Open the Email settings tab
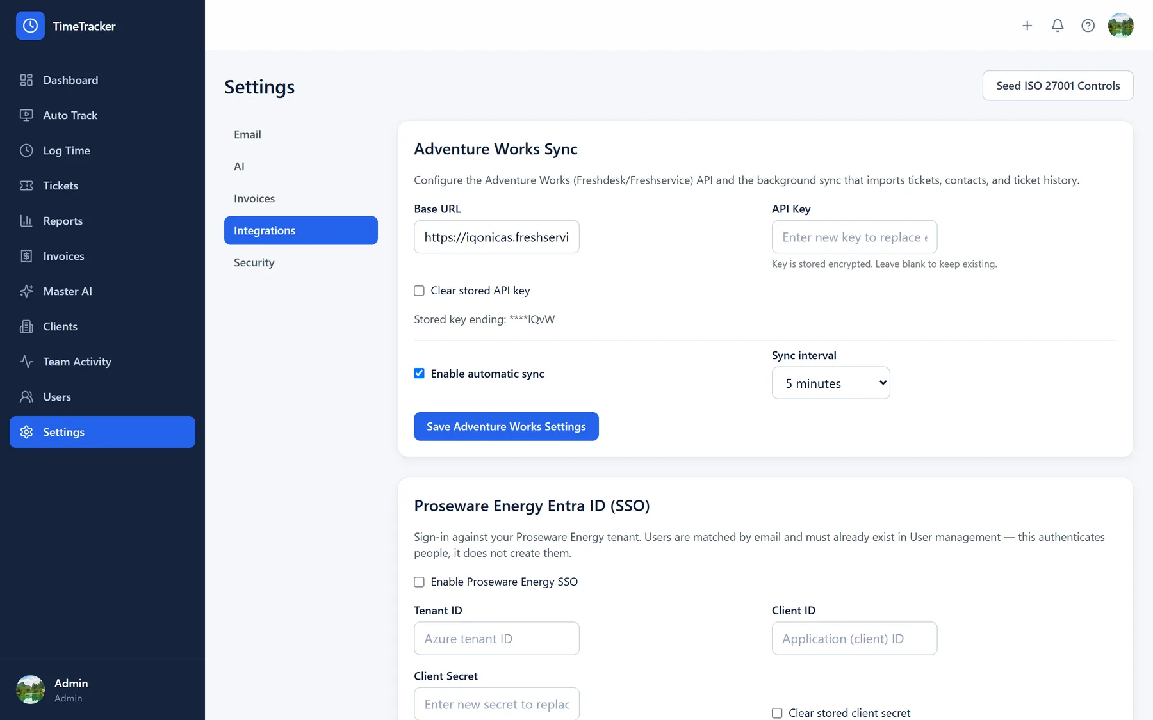The image size is (1153, 720). click(x=301, y=134)
